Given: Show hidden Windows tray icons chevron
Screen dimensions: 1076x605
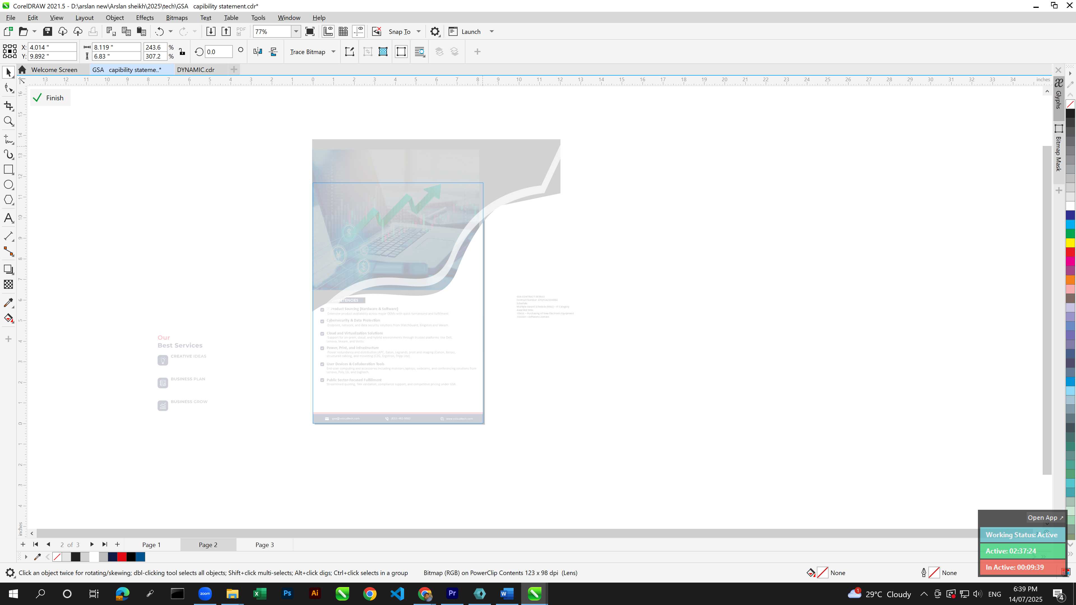Looking at the screenshot, I should coord(924,594).
